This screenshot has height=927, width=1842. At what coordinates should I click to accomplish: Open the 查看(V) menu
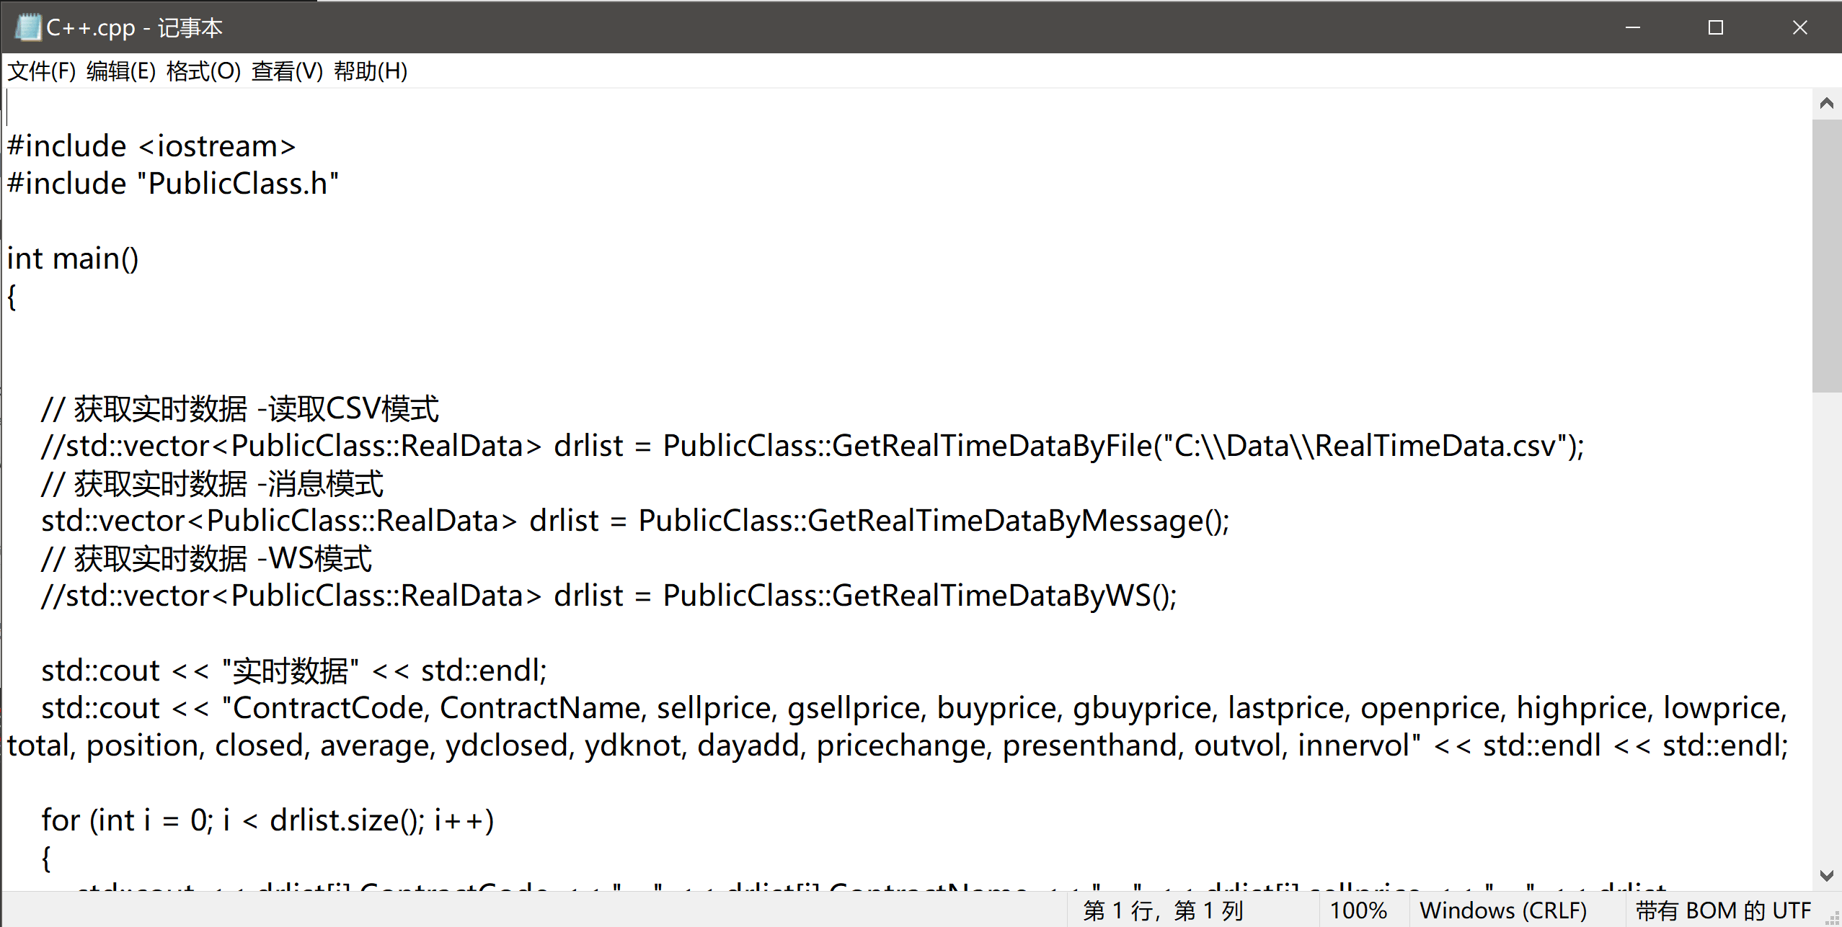287,71
